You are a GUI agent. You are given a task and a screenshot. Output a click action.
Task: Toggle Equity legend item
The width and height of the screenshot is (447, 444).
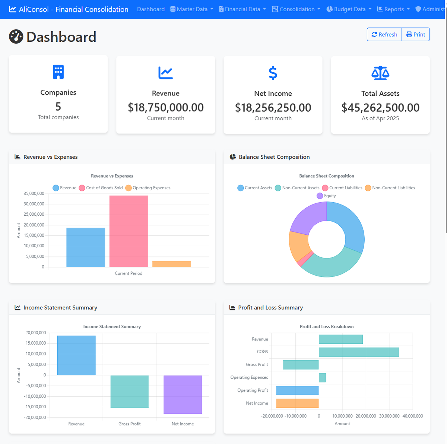point(326,196)
